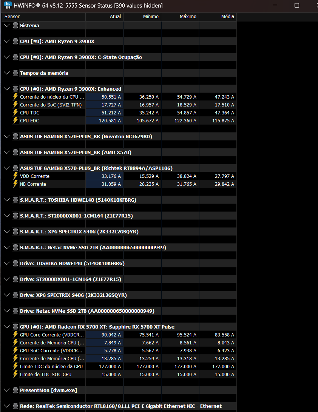This screenshot has width=318, height=412.
Task: Click the lightning icon for Corrente do núcleo da CPU
Action: 15,97
